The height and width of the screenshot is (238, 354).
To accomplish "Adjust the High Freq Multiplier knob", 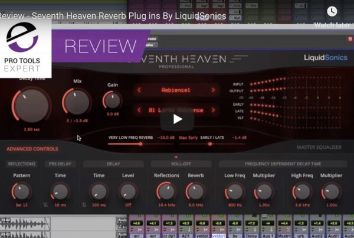I will 331,191.
